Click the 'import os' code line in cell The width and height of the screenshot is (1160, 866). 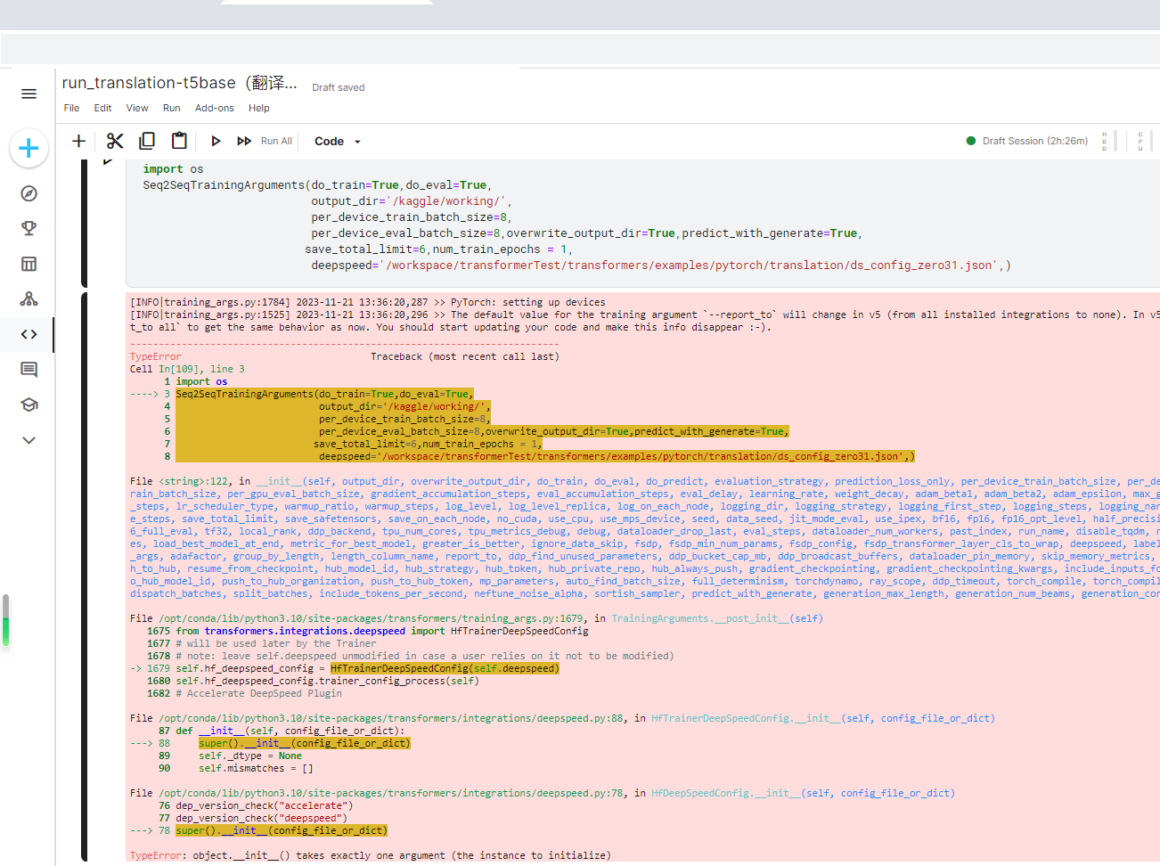tap(173, 169)
